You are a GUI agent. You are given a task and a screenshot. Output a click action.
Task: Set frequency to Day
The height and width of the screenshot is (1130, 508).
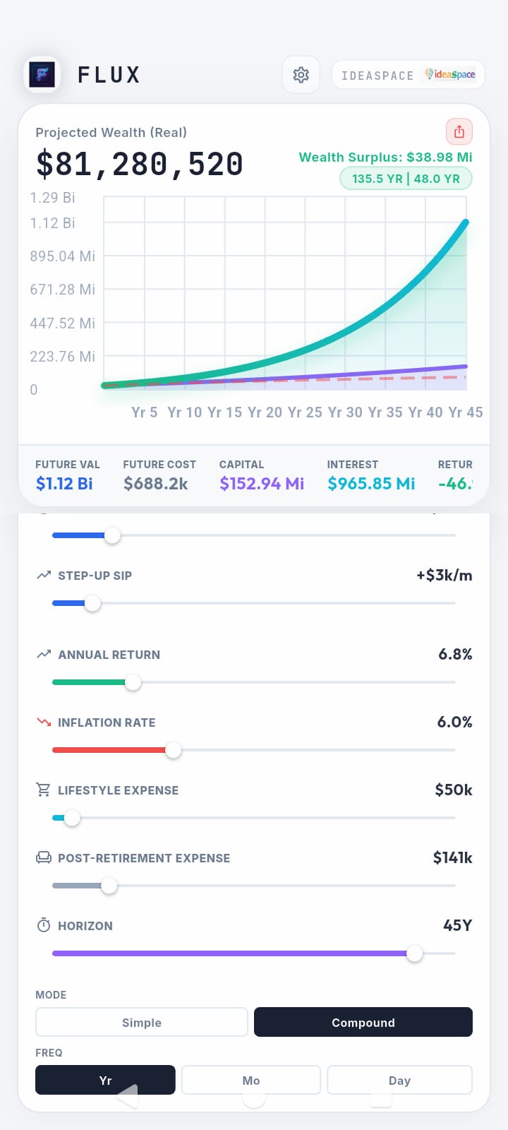tap(399, 1080)
